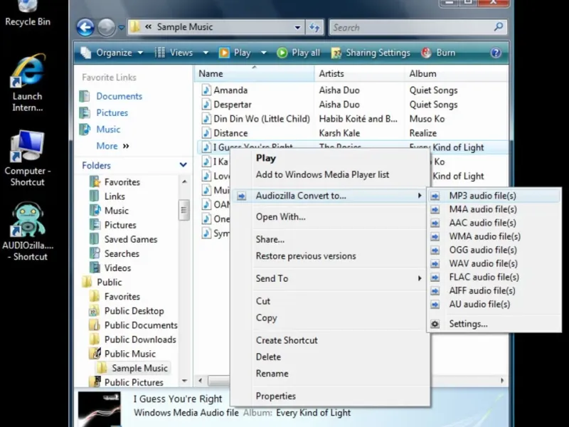Click the Despertar music file icon
569x427 pixels.
206,105
